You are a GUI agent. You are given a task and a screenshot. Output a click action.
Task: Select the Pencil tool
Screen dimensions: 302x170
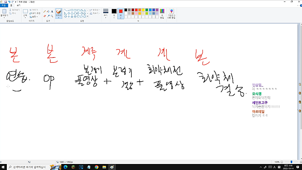[x=45, y=12]
